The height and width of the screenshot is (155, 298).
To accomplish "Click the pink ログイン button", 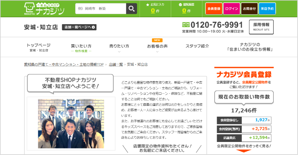I will pyautogui.click(x=231, y=9).
